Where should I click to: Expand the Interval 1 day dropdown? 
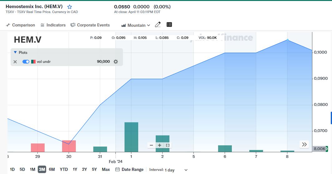point(168,170)
